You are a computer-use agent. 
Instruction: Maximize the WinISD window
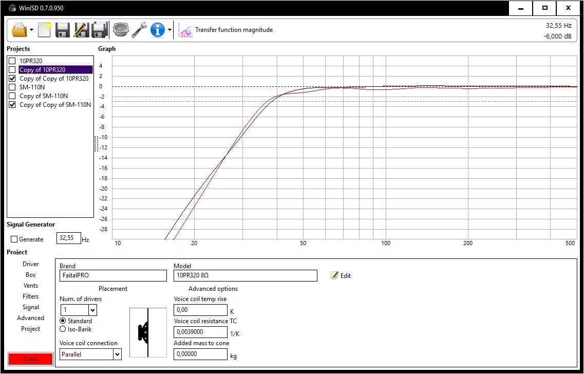click(x=544, y=8)
